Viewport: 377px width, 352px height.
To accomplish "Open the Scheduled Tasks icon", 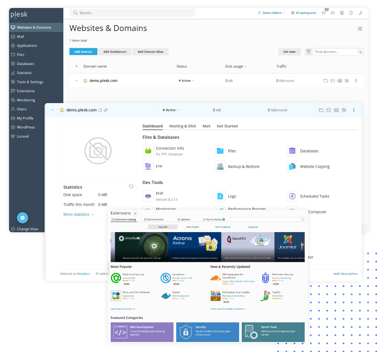I will pos(292,196).
